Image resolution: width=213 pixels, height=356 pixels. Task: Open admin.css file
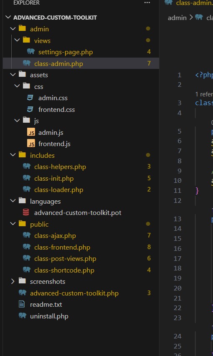tap(53, 98)
